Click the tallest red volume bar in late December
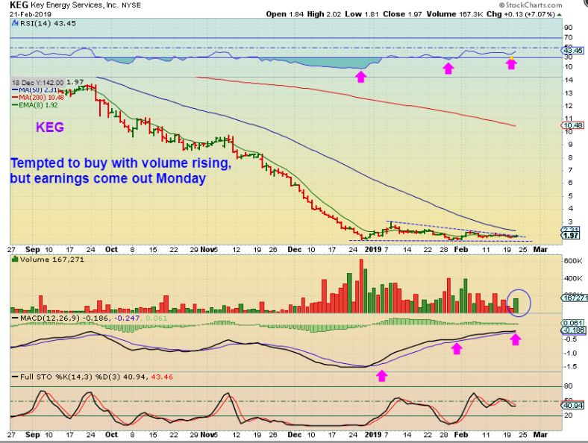 361,286
